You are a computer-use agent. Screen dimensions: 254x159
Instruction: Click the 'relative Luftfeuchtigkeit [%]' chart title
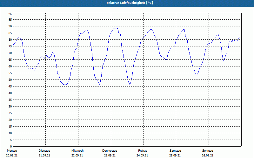(130, 3)
